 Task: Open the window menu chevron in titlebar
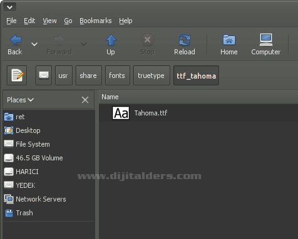(9, 7)
